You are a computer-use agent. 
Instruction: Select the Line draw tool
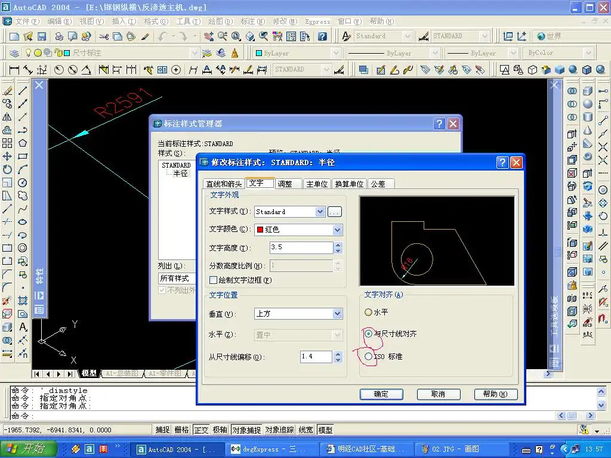pos(23,91)
